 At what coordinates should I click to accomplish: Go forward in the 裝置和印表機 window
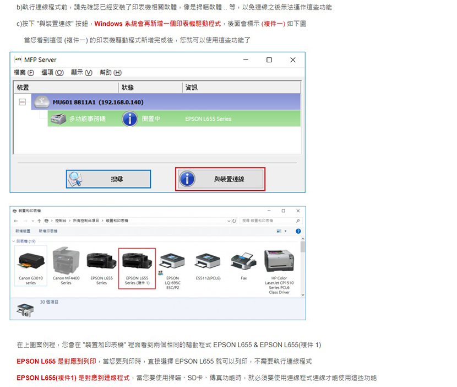(25, 221)
